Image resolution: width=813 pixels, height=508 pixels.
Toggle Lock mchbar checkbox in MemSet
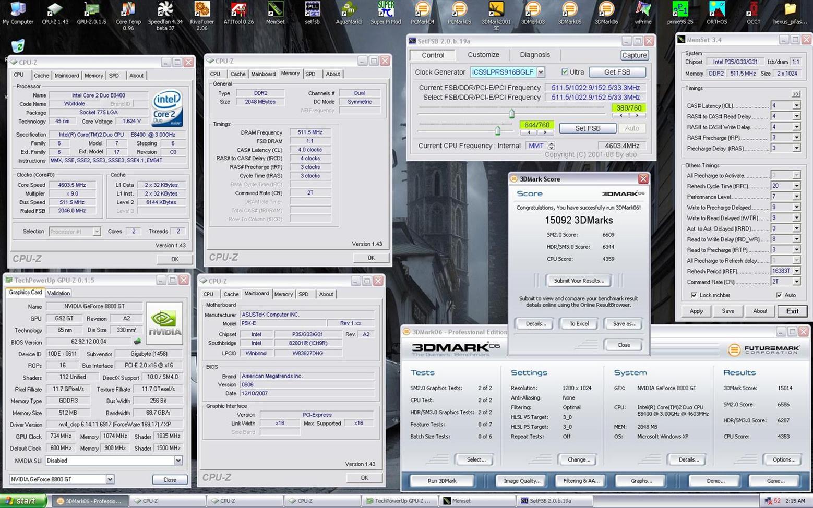694,295
